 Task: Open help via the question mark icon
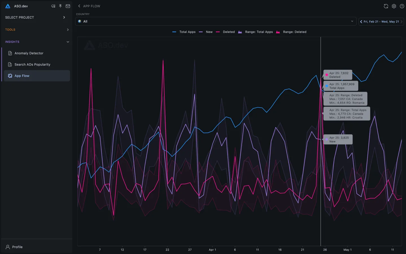point(402,6)
